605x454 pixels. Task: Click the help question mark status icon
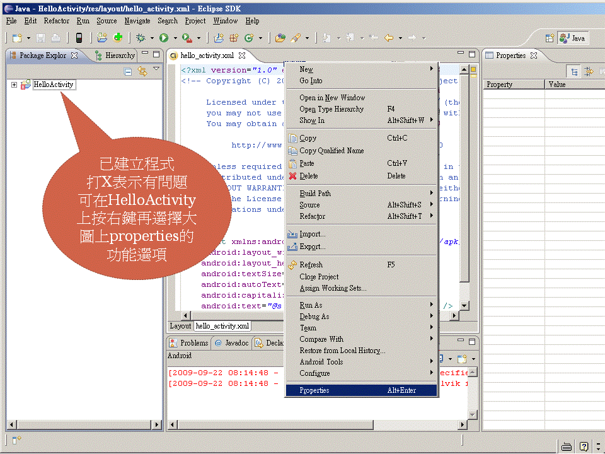(x=584, y=446)
